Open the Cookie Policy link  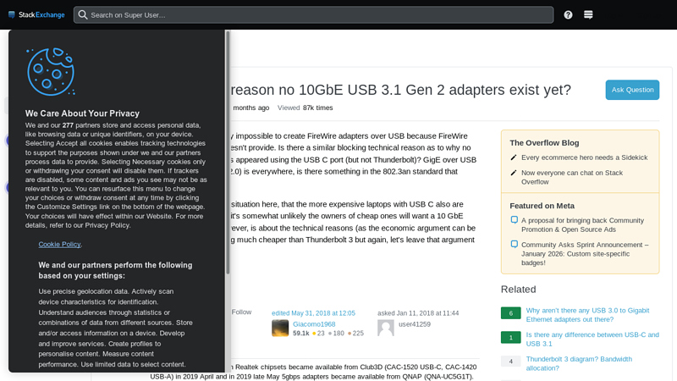pyautogui.click(x=59, y=244)
